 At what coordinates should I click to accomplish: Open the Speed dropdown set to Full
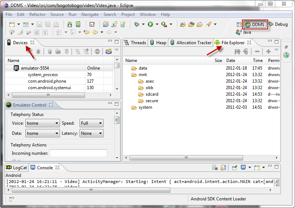pyautogui.click(x=92, y=123)
